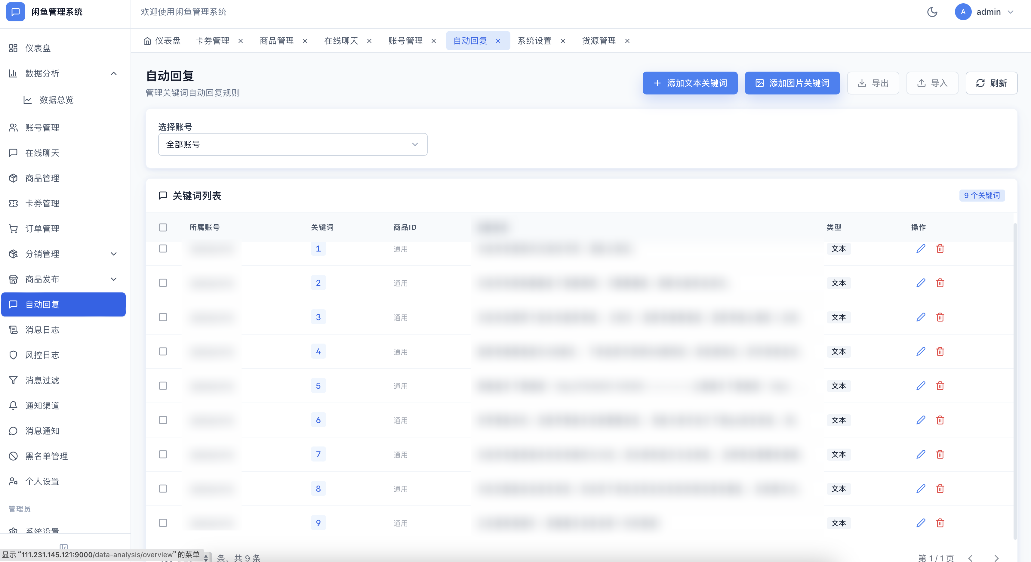Switch to the 在线聊天 tab
The image size is (1031, 562).
(341, 41)
